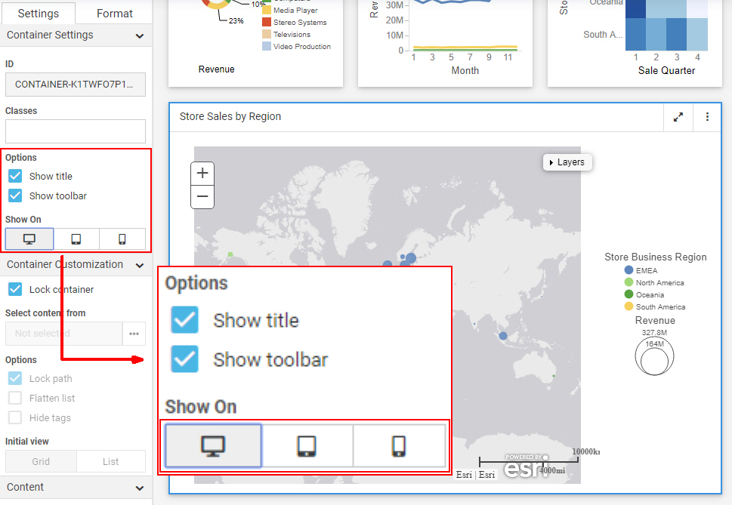Open the container's three-dot options menu
This screenshot has height=505, width=732.
tap(707, 117)
